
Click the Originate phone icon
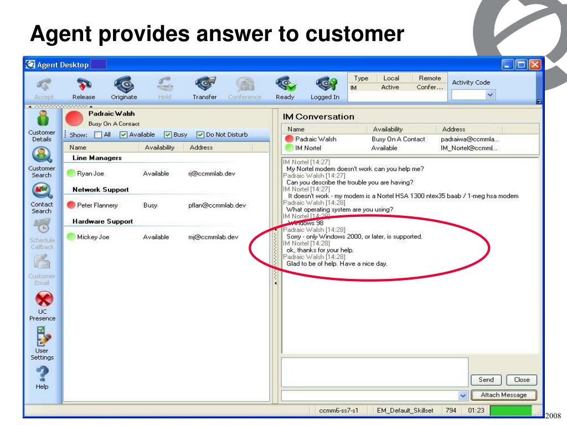pos(124,84)
